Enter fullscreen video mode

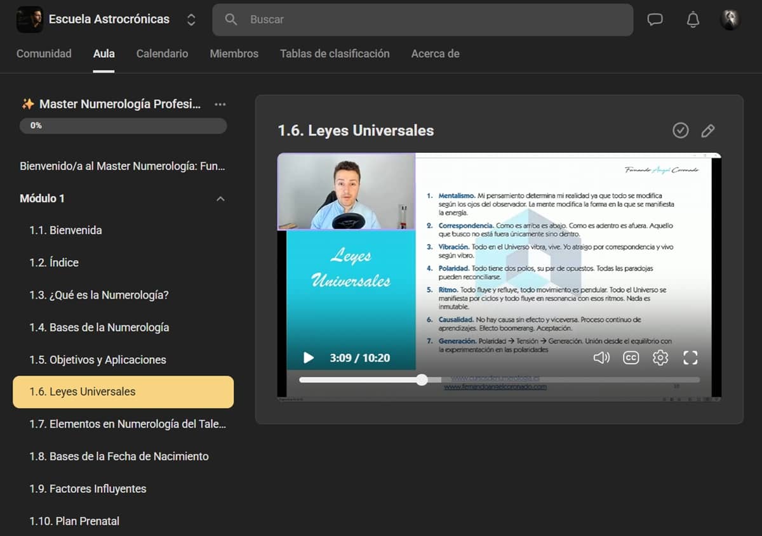click(690, 358)
